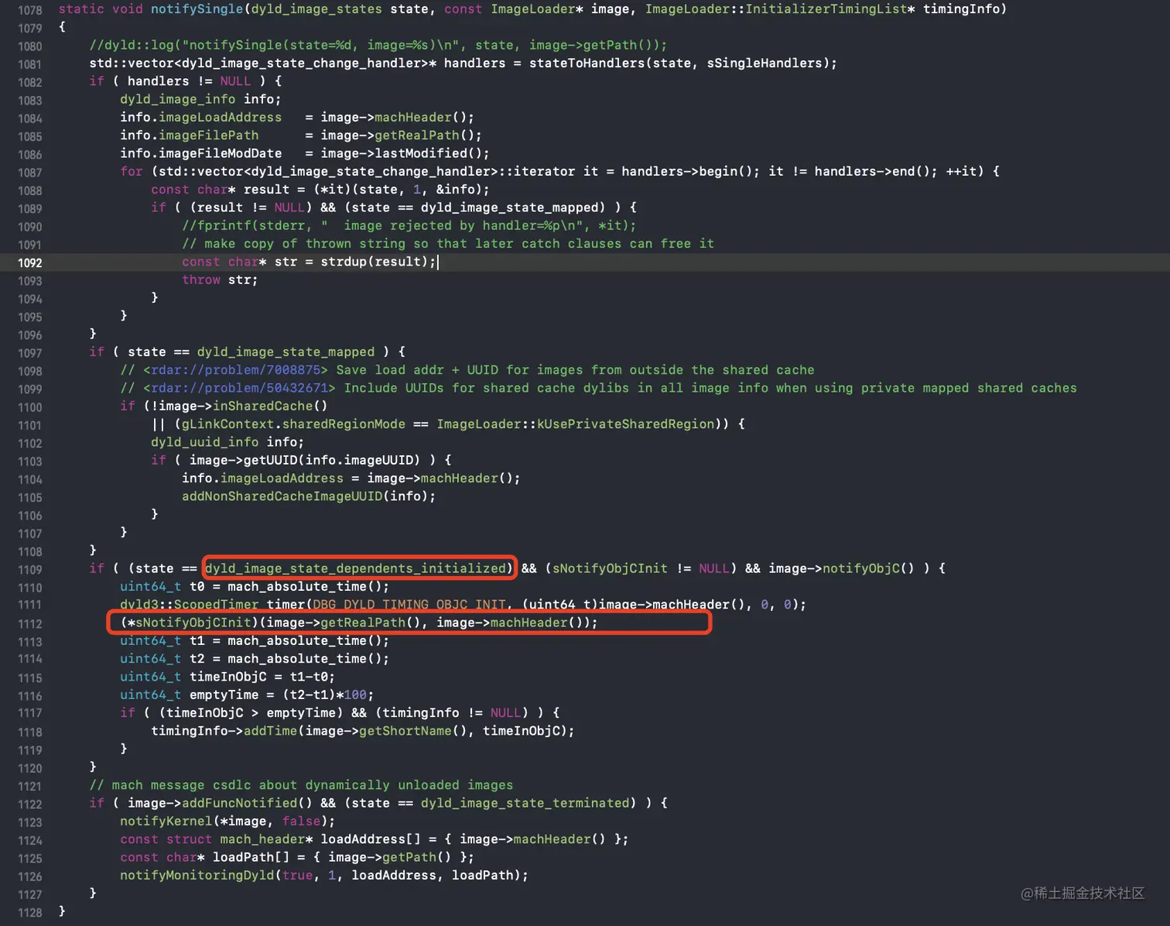Screen dimensions: 1170x926
Task: Click strdup(result) on line 1092
Action: pyautogui.click(x=375, y=262)
